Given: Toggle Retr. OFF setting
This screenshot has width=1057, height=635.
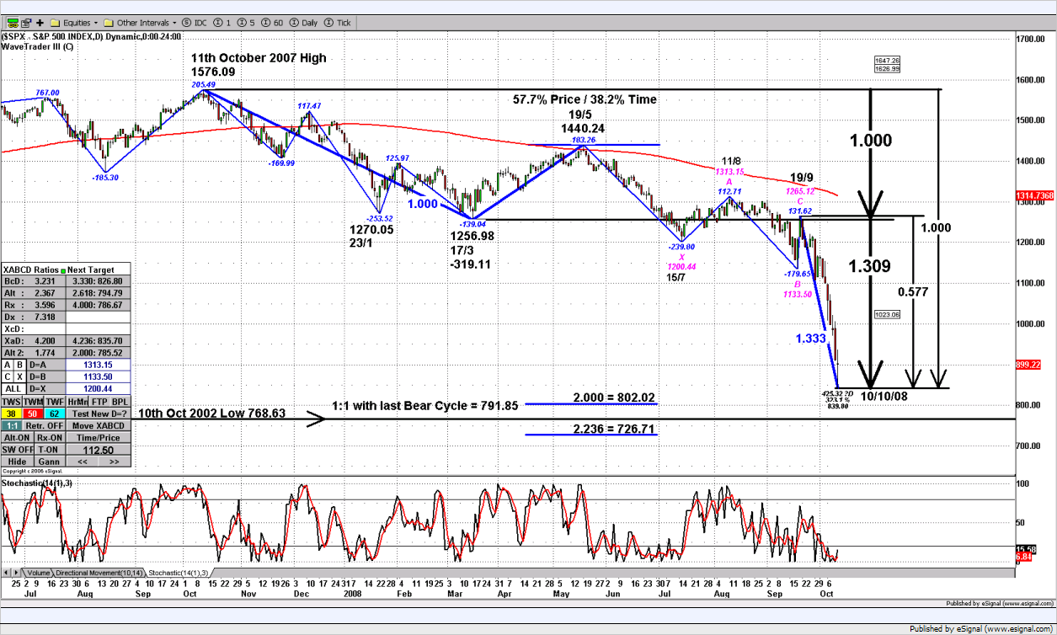Looking at the screenshot, I should (x=45, y=425).
